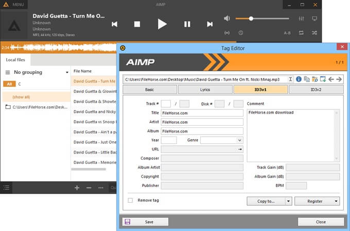Switch to the ID3v1 tab

coord(260,89)
